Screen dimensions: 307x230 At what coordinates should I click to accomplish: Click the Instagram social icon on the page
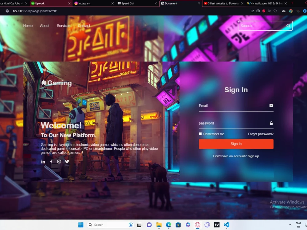[59, 162]
